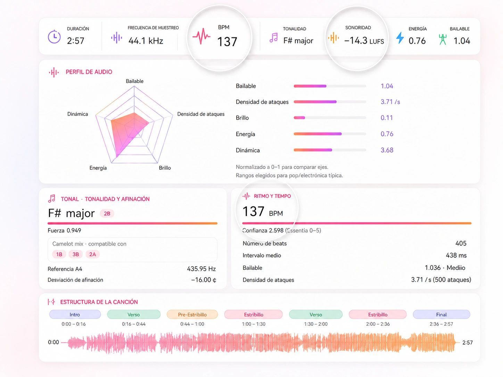
Task: Click the 0:00 – 0:16 time range
Action: 74,324
